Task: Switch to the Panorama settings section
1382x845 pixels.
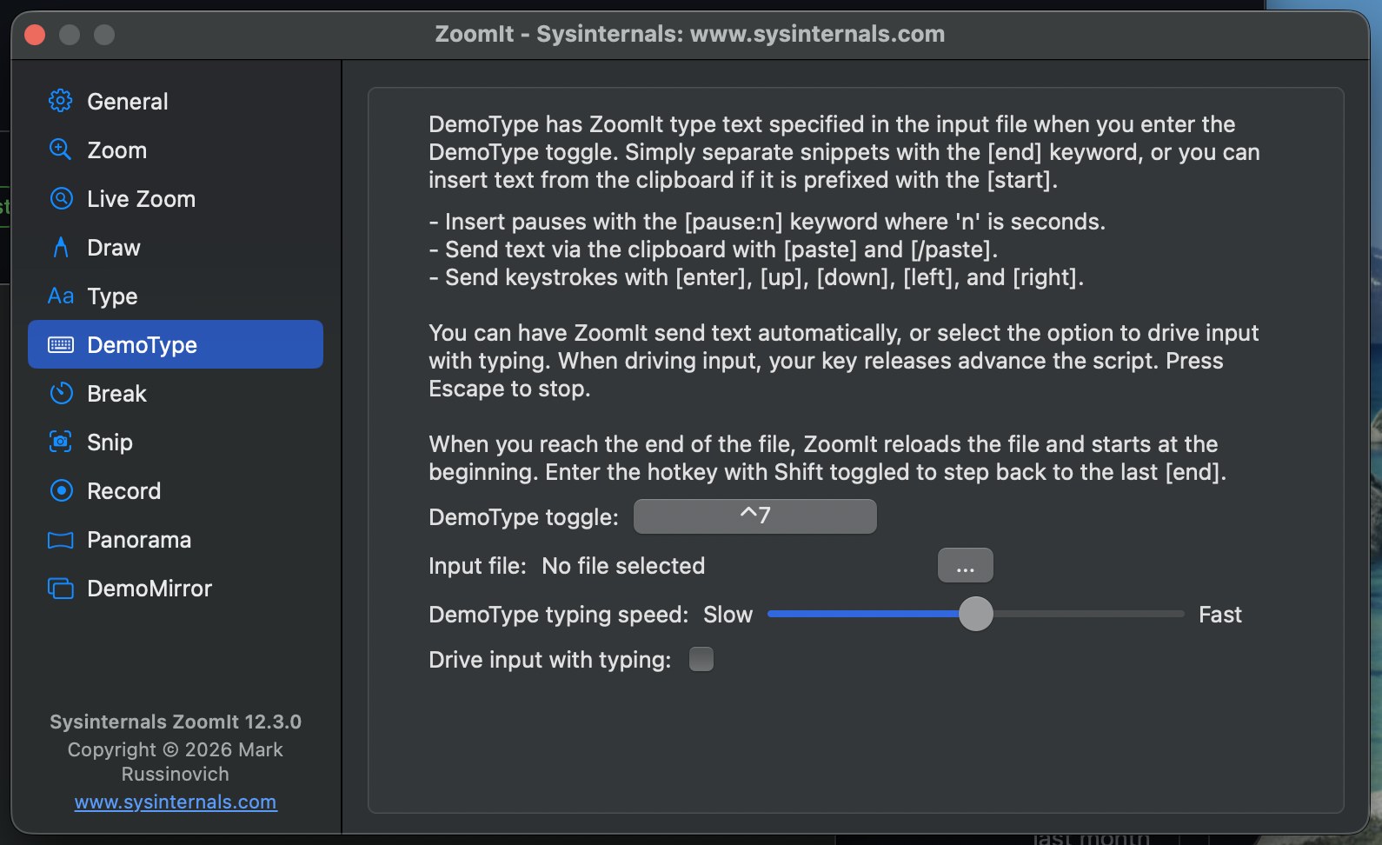Action: (x=176, y=540)
